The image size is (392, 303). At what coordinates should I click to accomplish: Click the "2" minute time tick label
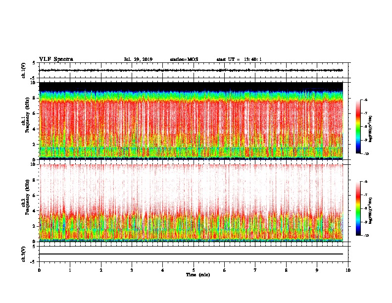tap(101, 270)
